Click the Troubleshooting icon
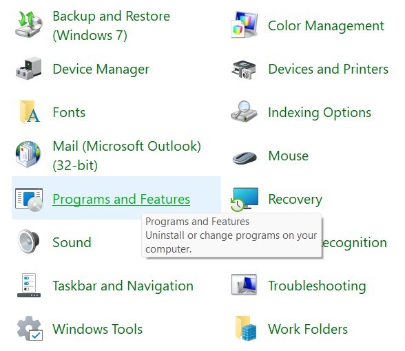This screenshot has width=405, height=351. (x=244, y=284)
